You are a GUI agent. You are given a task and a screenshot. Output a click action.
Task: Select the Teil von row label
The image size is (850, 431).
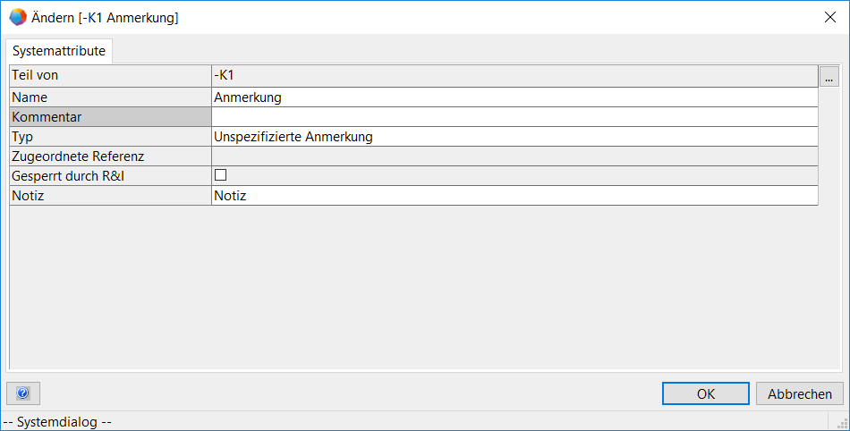pos(110,76)
